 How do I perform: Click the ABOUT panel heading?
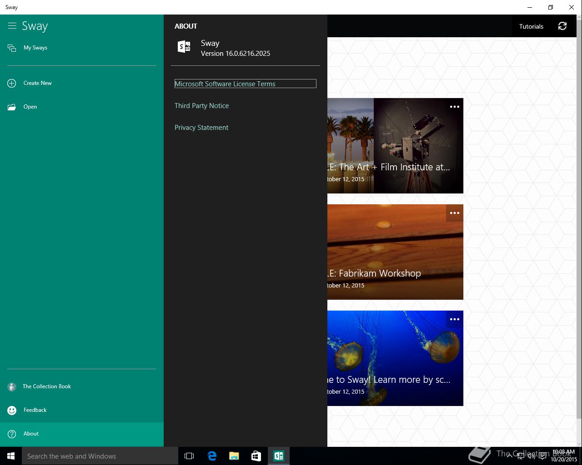click(x=186, y=26)
